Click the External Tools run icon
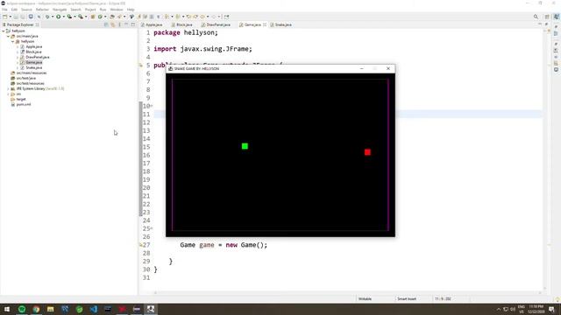 (81, 17)
